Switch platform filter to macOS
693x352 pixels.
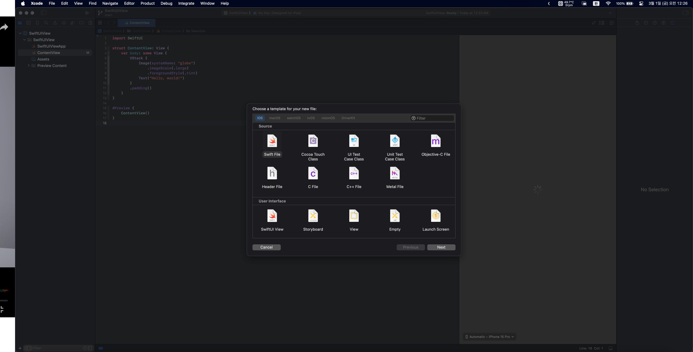275,118
